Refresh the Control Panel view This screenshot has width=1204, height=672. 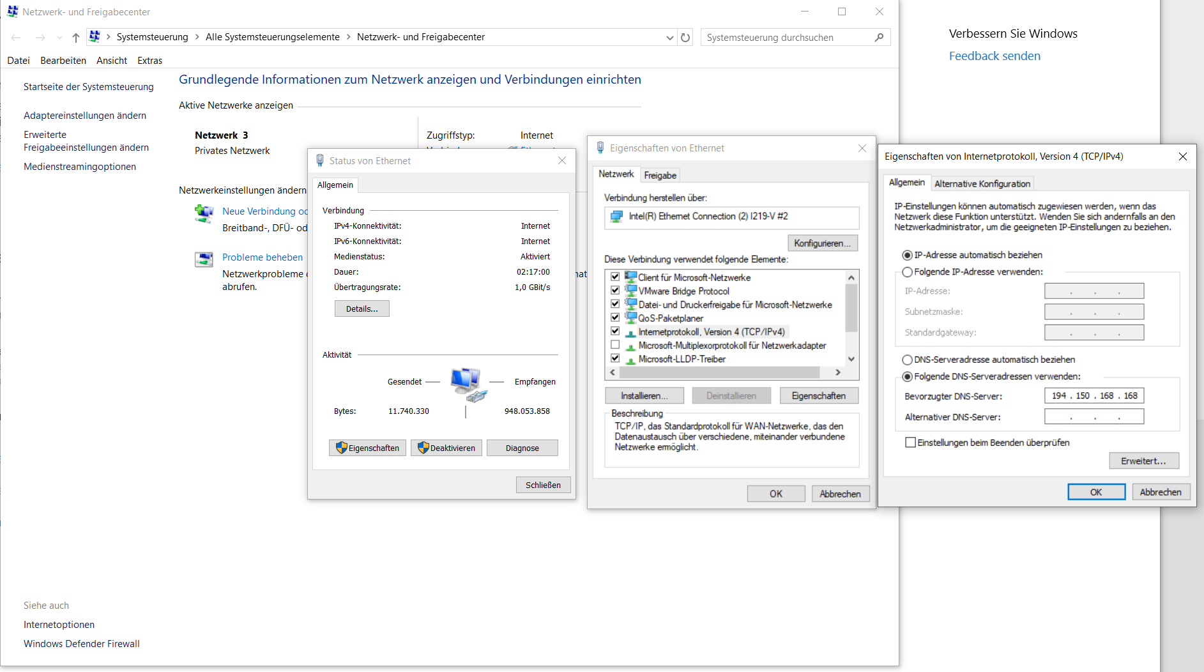click(x=685, y=38)
